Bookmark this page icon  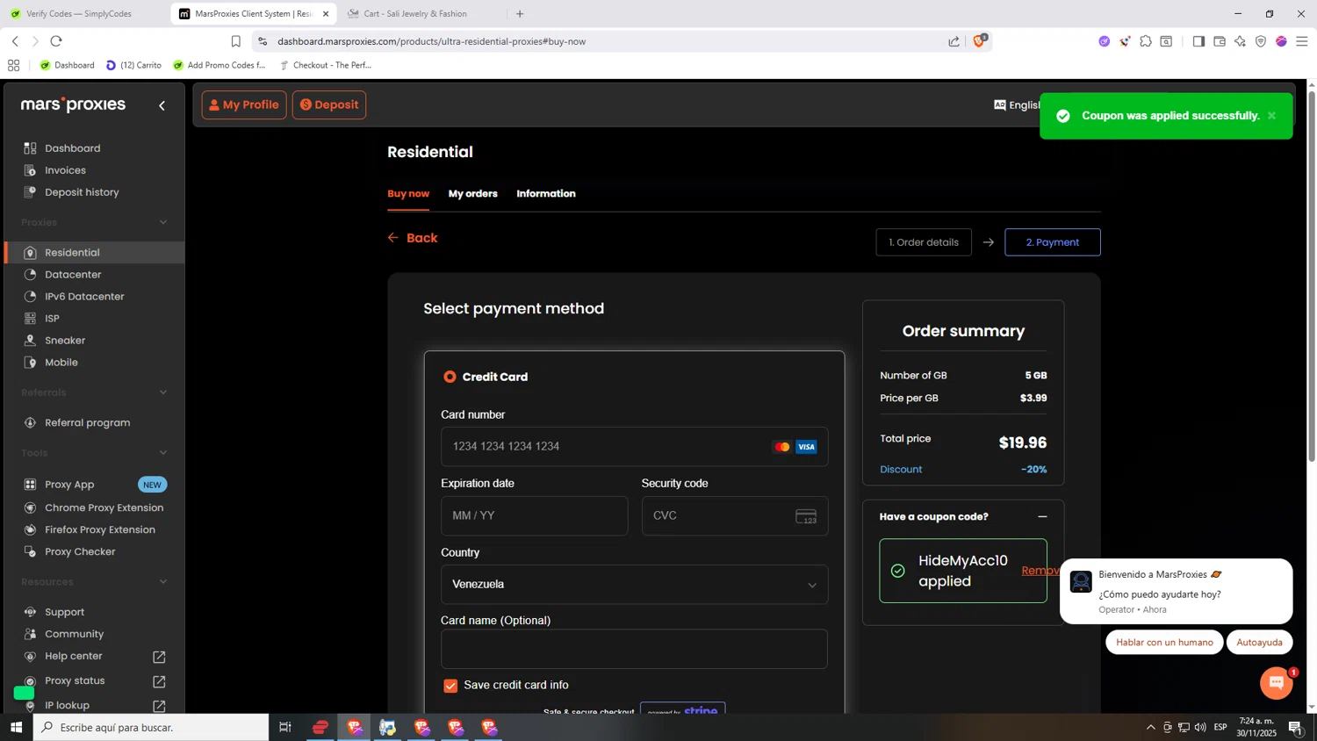(x=235, y=41)
